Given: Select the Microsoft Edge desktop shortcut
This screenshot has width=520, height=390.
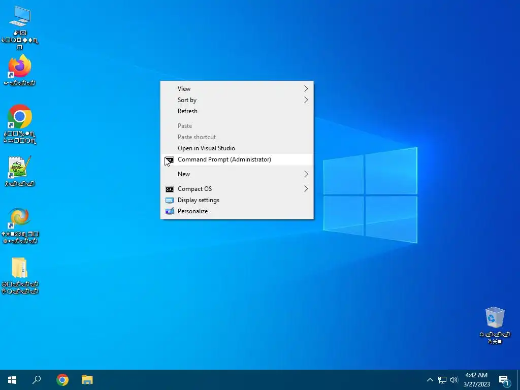Looking at the screenshot, I should click(x=20, y=226).
